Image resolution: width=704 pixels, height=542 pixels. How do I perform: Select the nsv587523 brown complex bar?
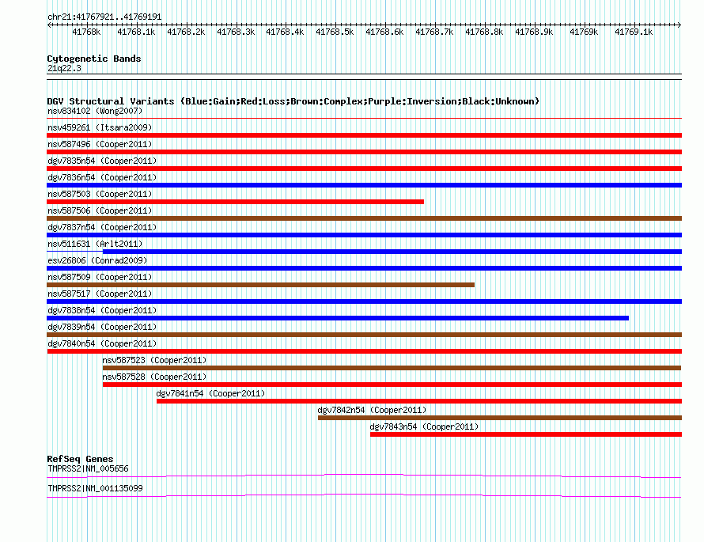click(392, 368)
